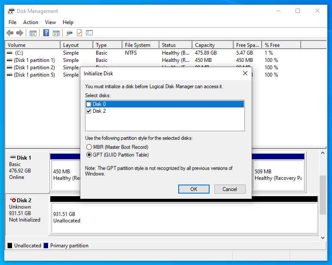The image size is (332, 265).
Task: Click Cancel in Initialize Disk dialog
Action: (230, 189)
